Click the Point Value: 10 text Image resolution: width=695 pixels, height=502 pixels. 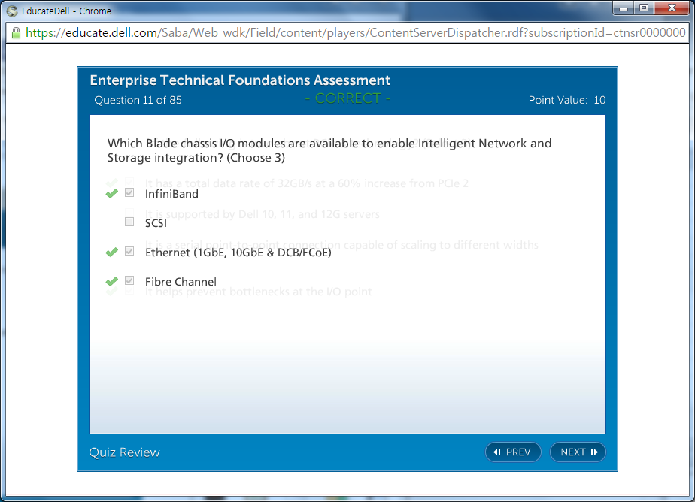click(x=566, y=100)
